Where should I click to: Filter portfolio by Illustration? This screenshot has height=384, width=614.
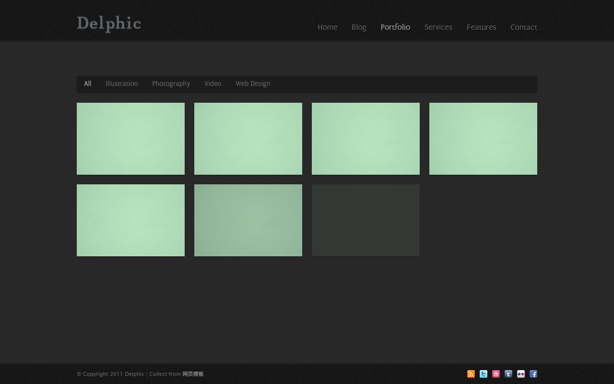coord(122,84)
